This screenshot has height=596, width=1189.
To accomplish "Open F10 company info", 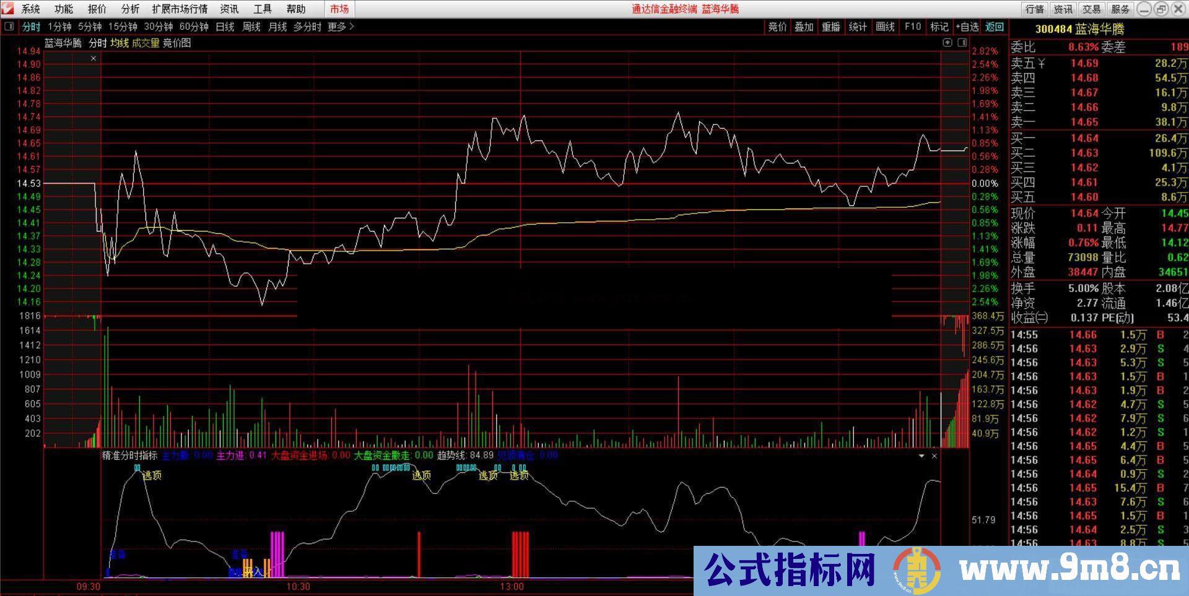I will (x=912, y=27).
